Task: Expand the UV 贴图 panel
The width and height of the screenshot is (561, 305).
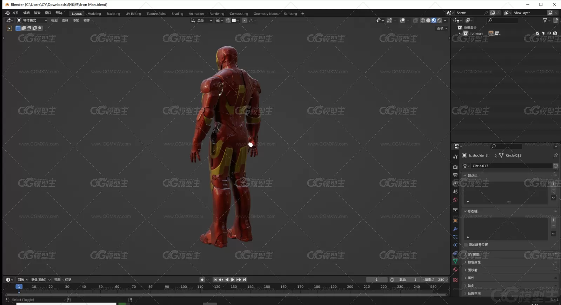Action: point(472,254)
